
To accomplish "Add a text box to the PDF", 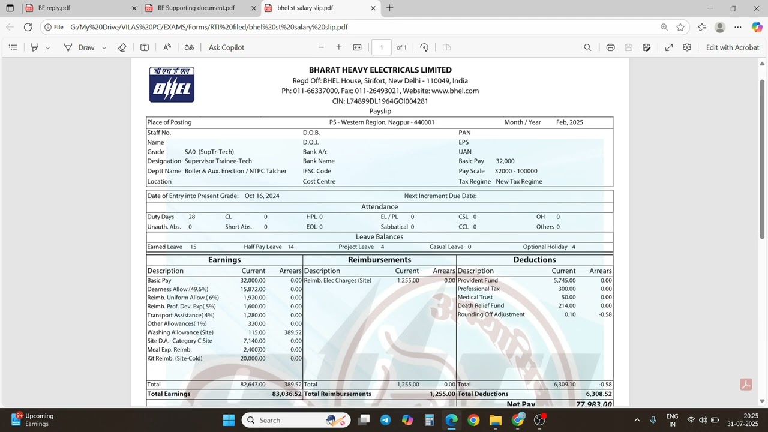I will click(x=145, y=47).
